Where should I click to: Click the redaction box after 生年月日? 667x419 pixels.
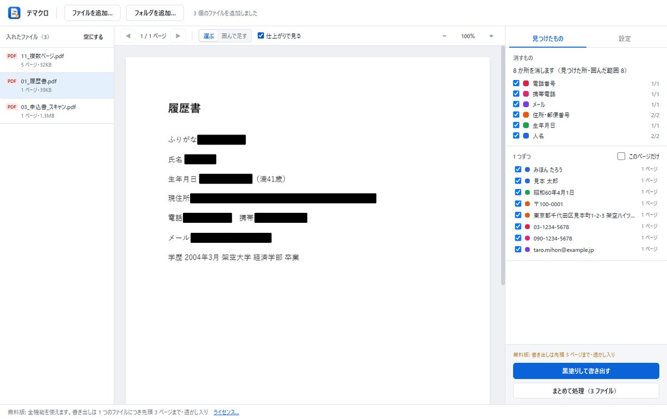226,179
